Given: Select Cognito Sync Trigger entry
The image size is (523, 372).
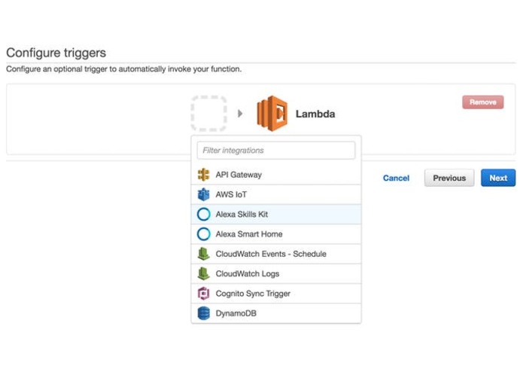Looking at the screenshot, I should click(x=276, y=294).
